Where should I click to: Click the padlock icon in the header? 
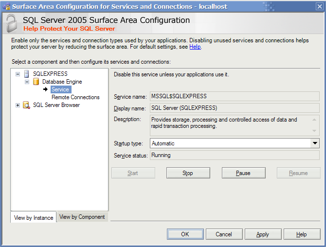coord(11,23)
